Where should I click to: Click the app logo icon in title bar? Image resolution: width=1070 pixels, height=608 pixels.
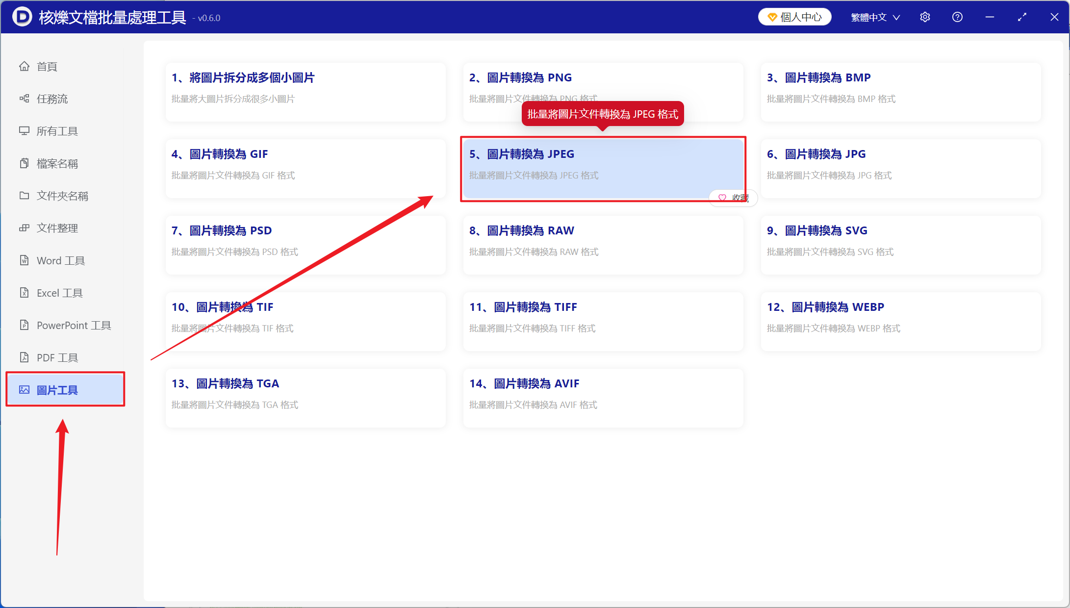(22, 17)
